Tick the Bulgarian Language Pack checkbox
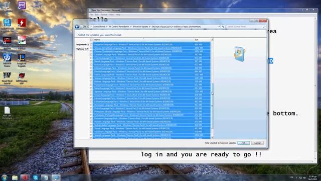 [x=91, y=45]
